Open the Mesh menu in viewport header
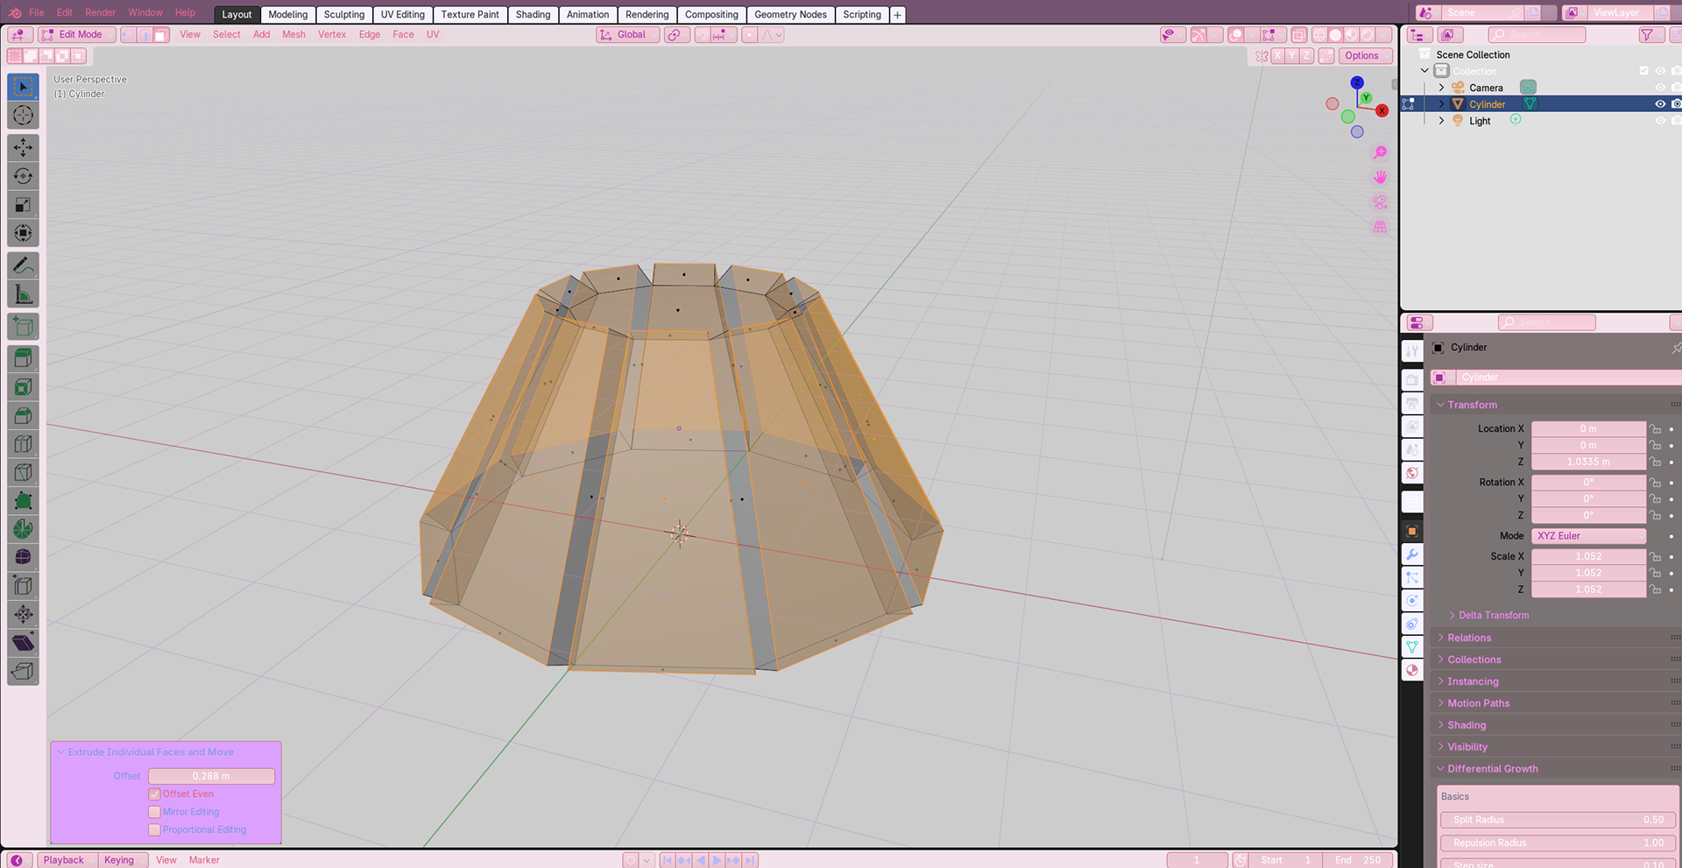The image size is (1682, 868). [293, 35]
